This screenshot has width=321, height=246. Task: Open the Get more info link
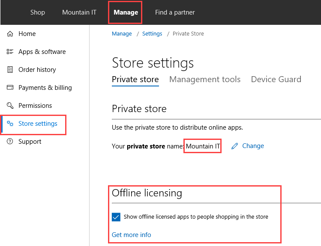131,234
